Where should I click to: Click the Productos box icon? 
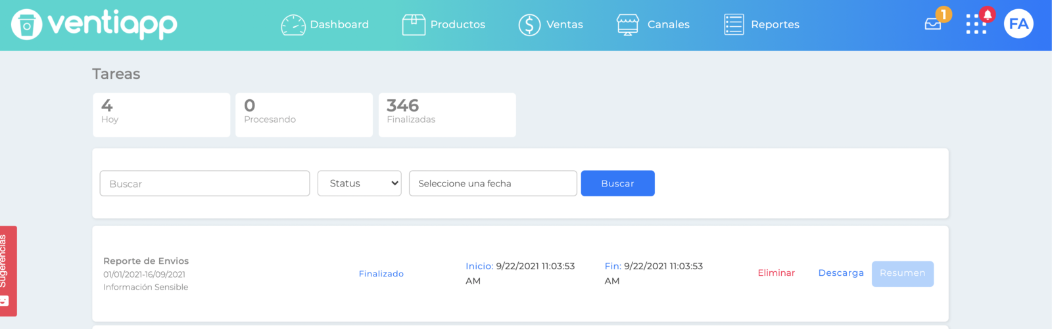pyautogui.click(x=414, y=25)
